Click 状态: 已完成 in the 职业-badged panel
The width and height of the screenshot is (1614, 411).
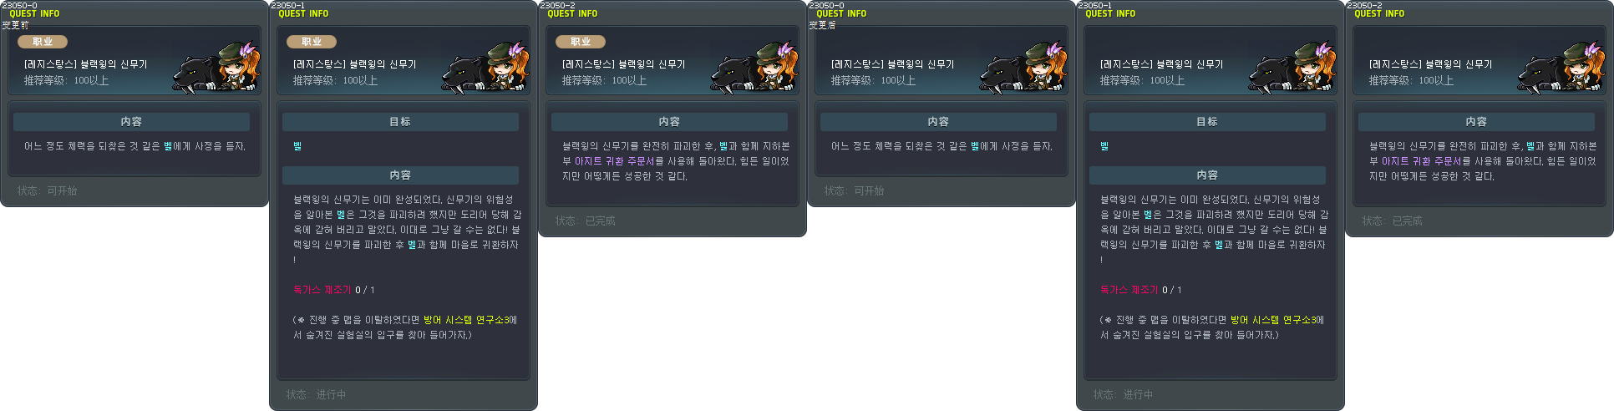pyautogui.click(x=585, y=221)
